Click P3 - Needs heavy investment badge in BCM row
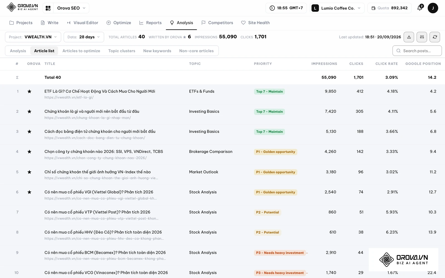445x278 pixels. click(280, 253)
